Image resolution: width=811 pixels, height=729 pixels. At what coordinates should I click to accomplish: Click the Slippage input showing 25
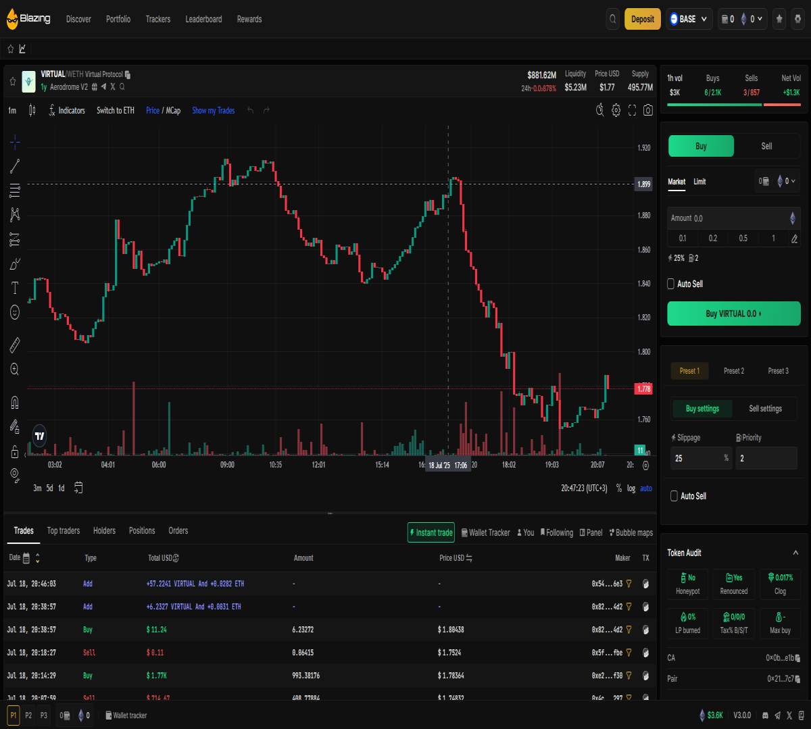click(x=701, y=458)
